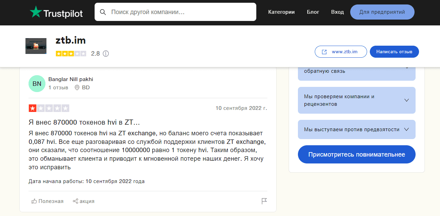Screen dimensions: 440x216
Task: Click the thumbs-up Полезная icon
Action: pyautogui.click(x=34, y=201)
